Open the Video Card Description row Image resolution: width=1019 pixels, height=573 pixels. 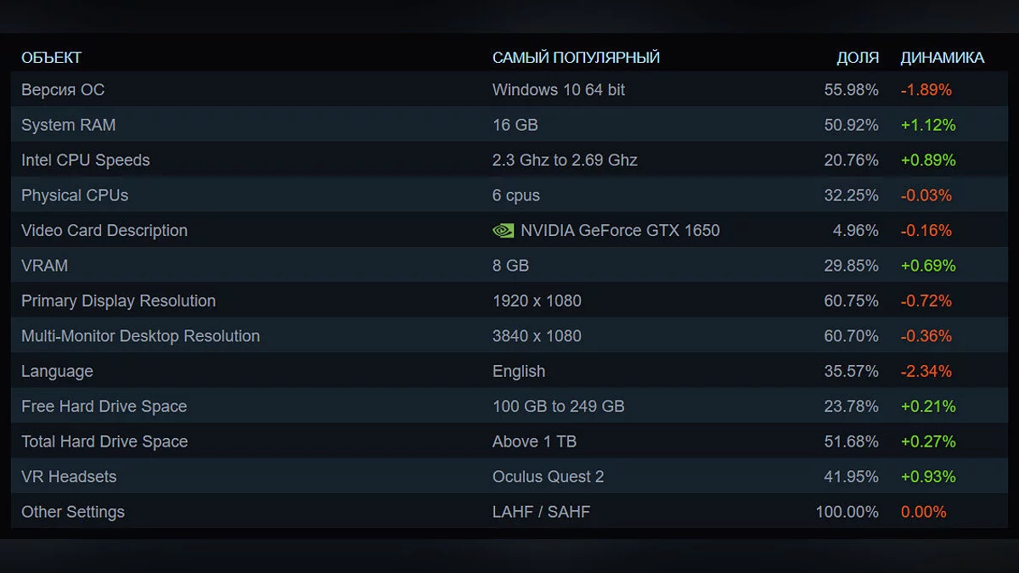(104, 231)
